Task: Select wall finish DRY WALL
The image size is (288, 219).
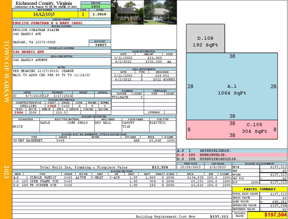Action: [x=103, y=123]
